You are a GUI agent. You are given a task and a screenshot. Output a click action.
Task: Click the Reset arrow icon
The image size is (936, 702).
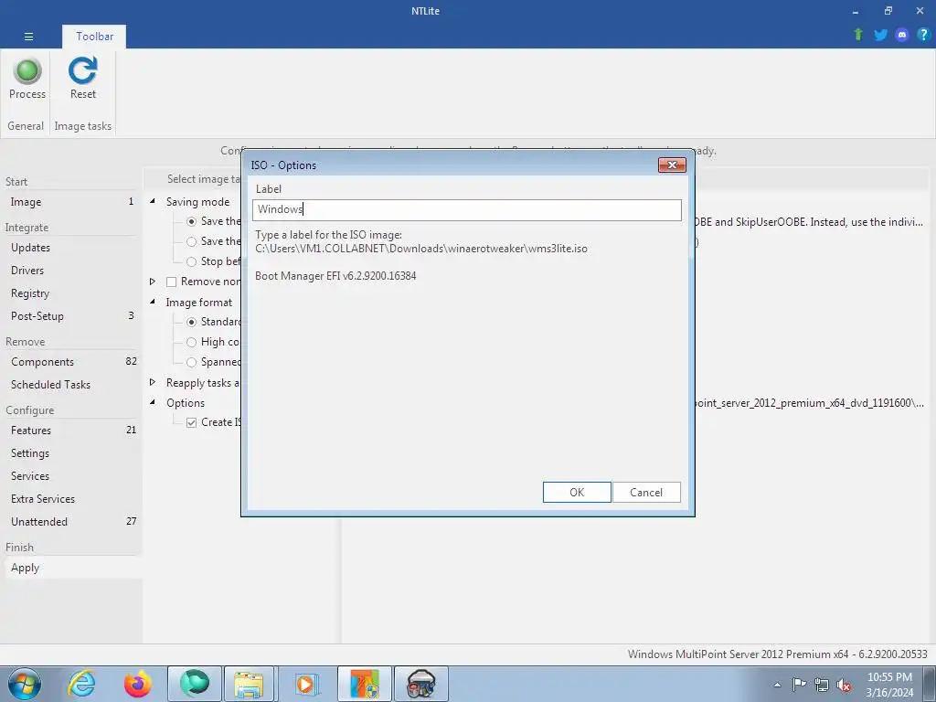pos(82,70)
